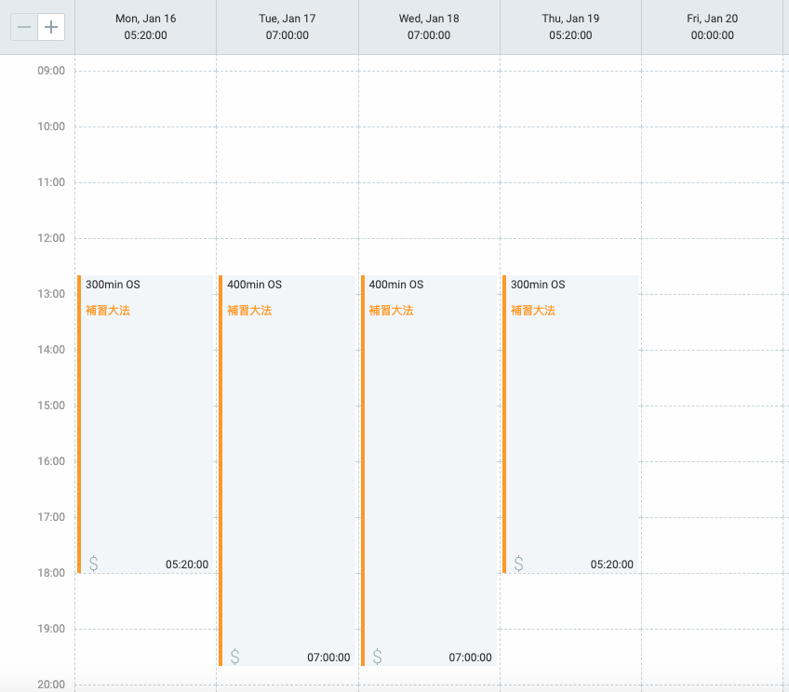Click billable dollar icon on Tuesday entry

[x=234, y=657]
